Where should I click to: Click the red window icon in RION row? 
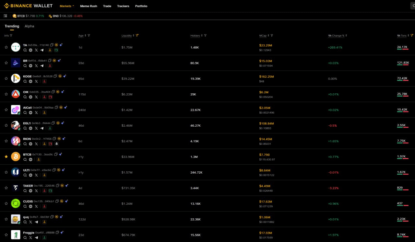coord(50,144)
